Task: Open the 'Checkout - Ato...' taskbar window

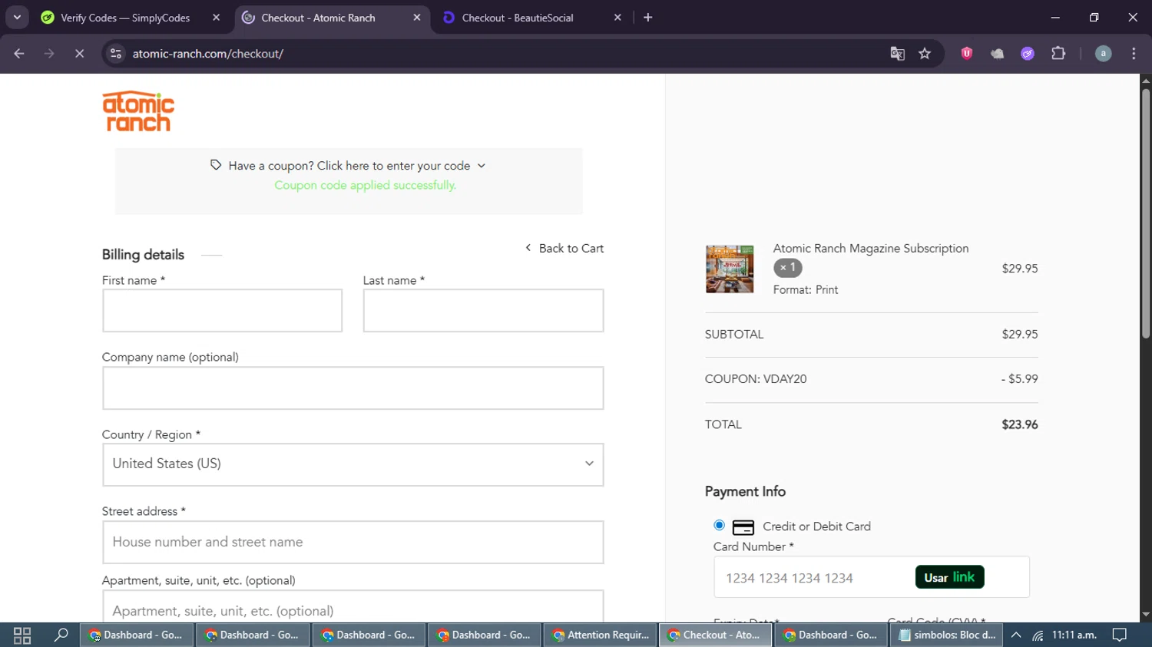Action: point(716,635)
